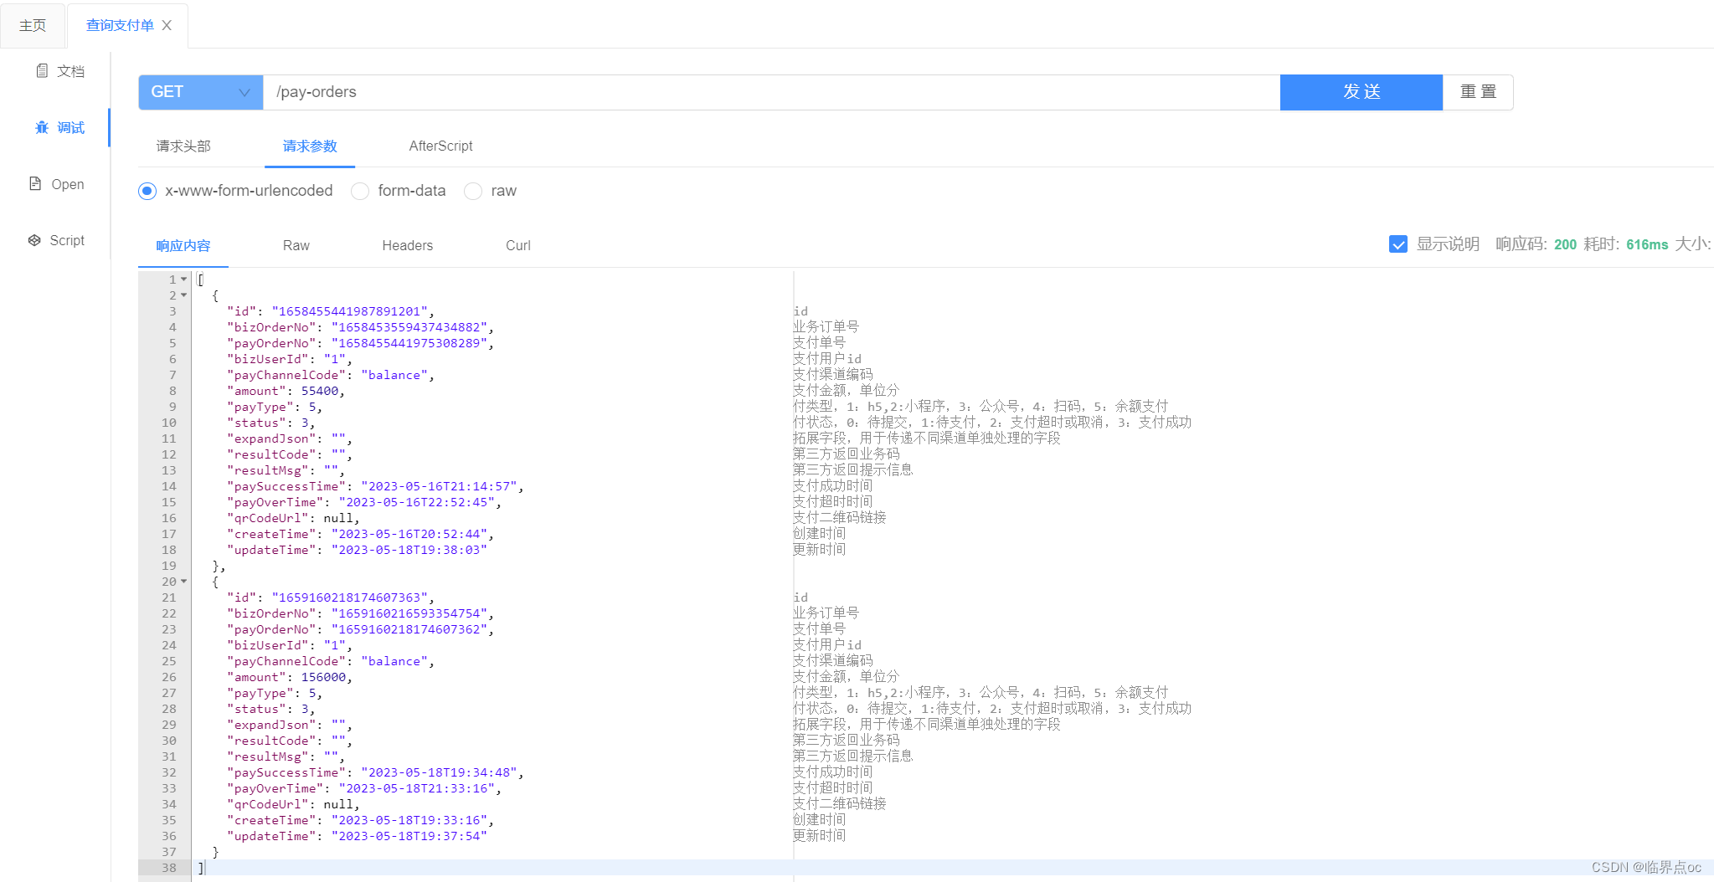Click the amount value 55400
This screenshot has width=1714, height=882.
320,391
